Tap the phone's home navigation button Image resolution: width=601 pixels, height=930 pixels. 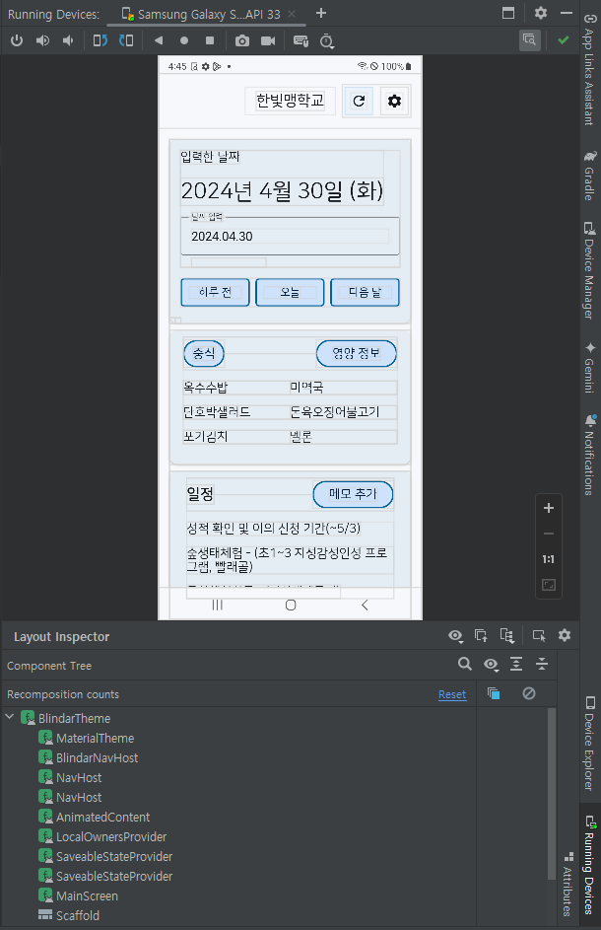pyautogui.click(x=291, y=605)
